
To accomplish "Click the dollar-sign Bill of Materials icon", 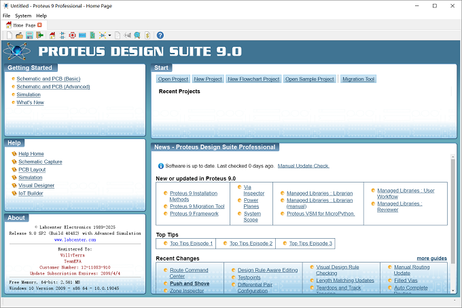I will coord(147,35).
